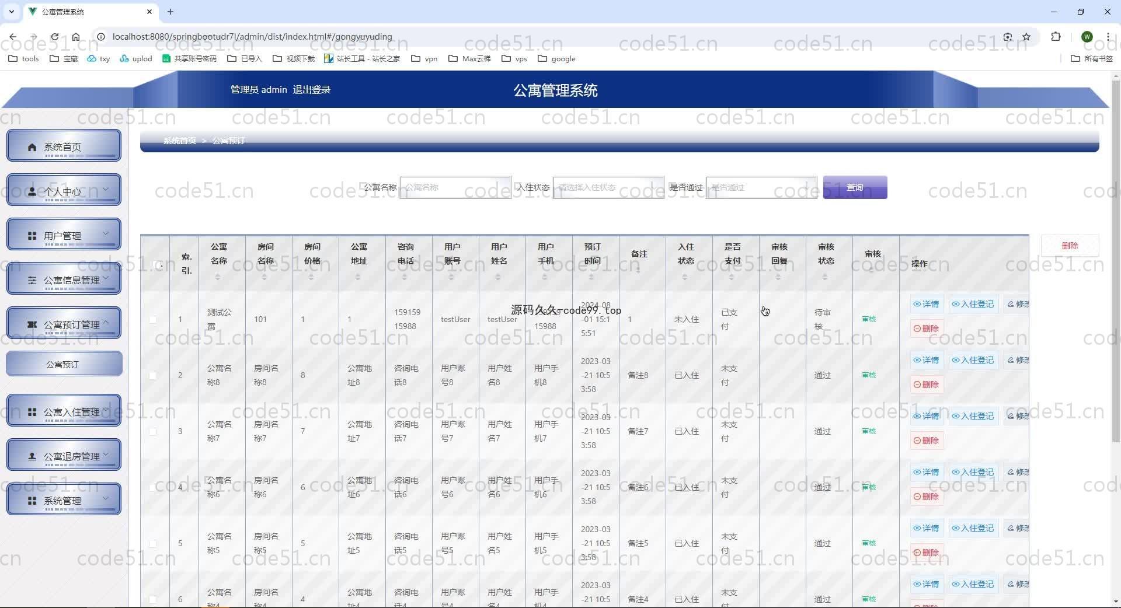This screenshot has width=1121, height=608.
Task: Click 入住登记 for the 测试公寓 row
Action: [x=973, y=304]
